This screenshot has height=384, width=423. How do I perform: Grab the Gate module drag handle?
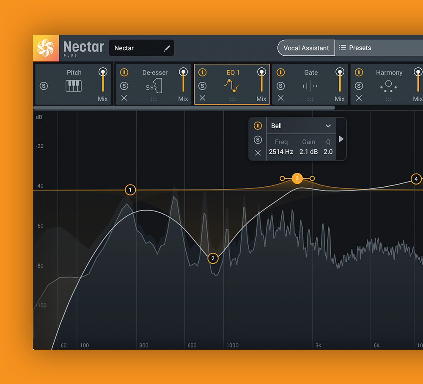[310, 99]
